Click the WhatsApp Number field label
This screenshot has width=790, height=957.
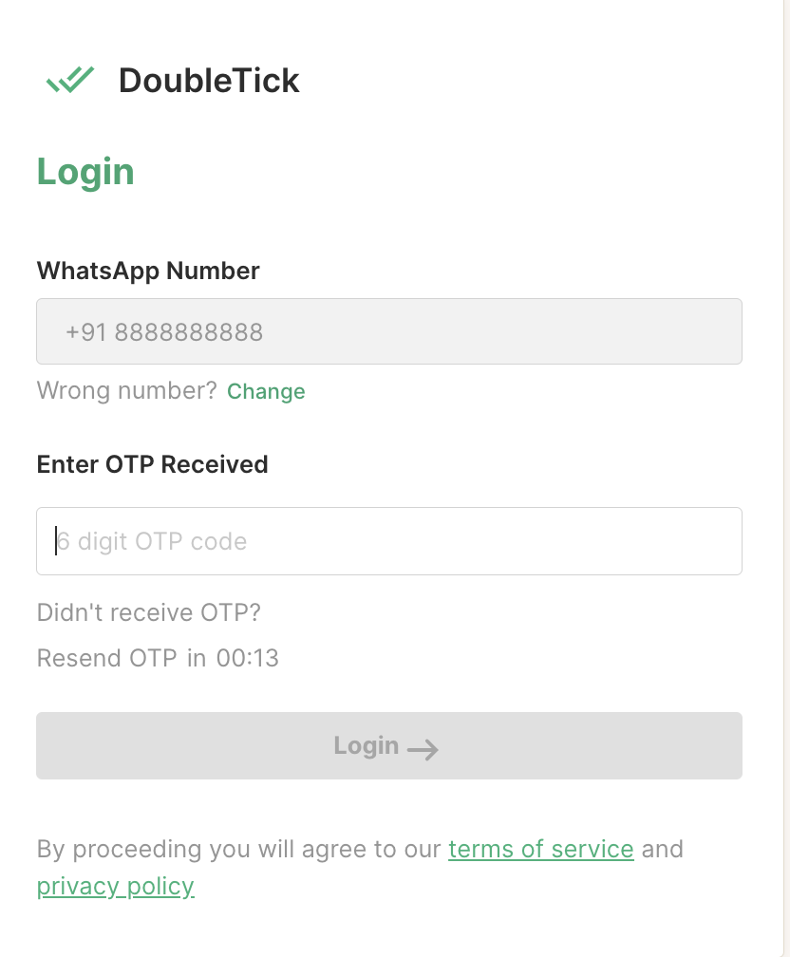[148, 271]
